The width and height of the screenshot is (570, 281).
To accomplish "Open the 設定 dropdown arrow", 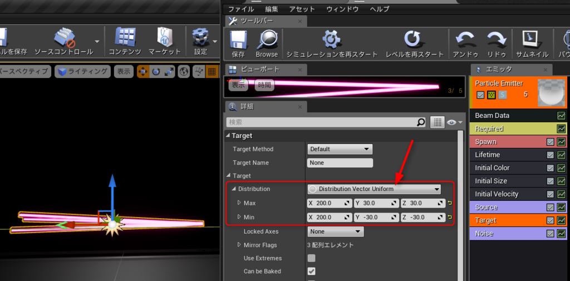I will pyautogui.click(x=215, y=41).
